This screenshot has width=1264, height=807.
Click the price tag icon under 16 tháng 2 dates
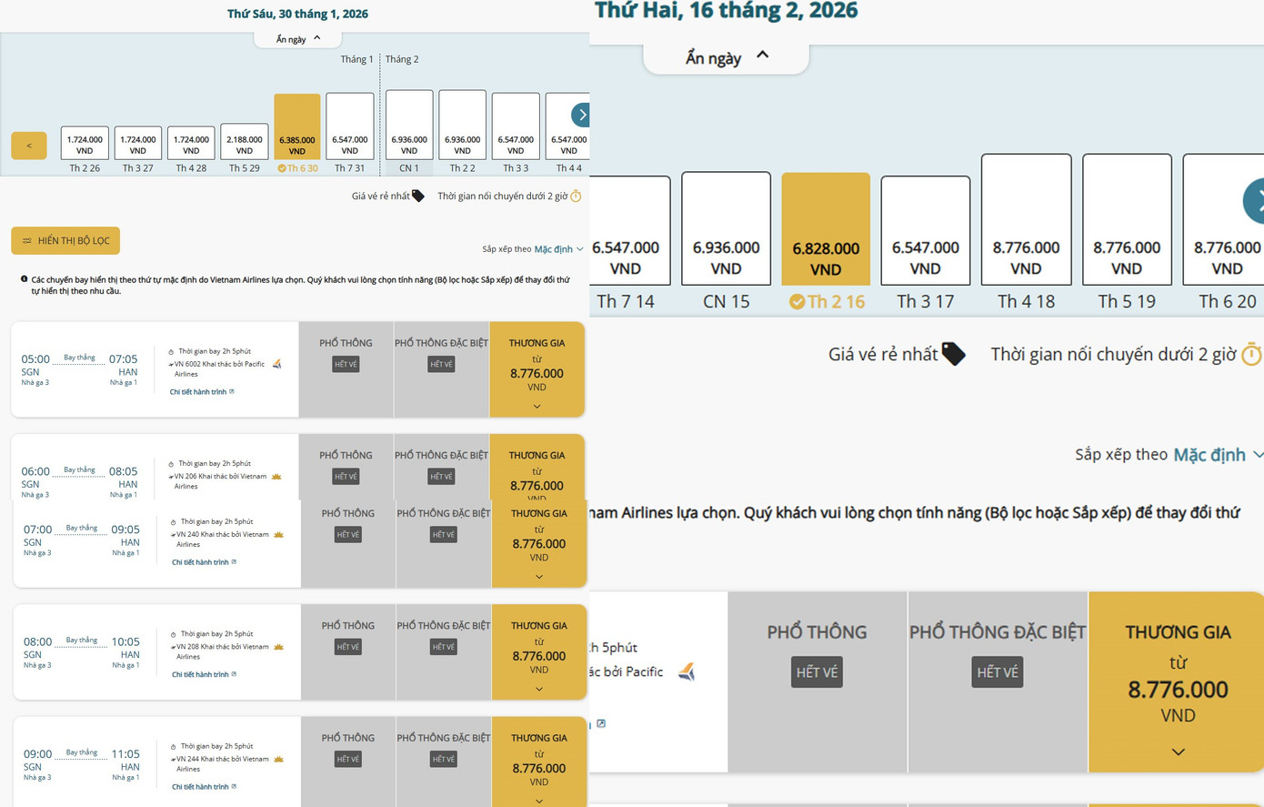click(x=953, y=354)
